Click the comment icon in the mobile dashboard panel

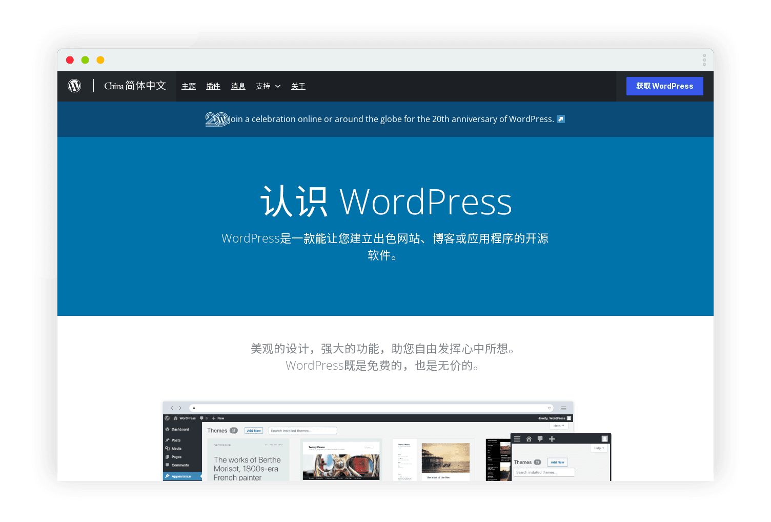(540, 439)
